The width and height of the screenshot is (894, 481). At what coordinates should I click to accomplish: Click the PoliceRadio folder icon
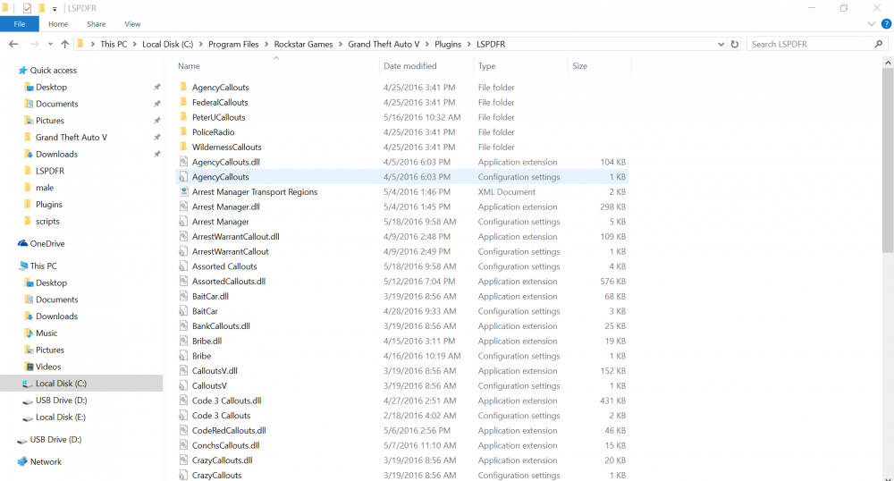(183, 131)
